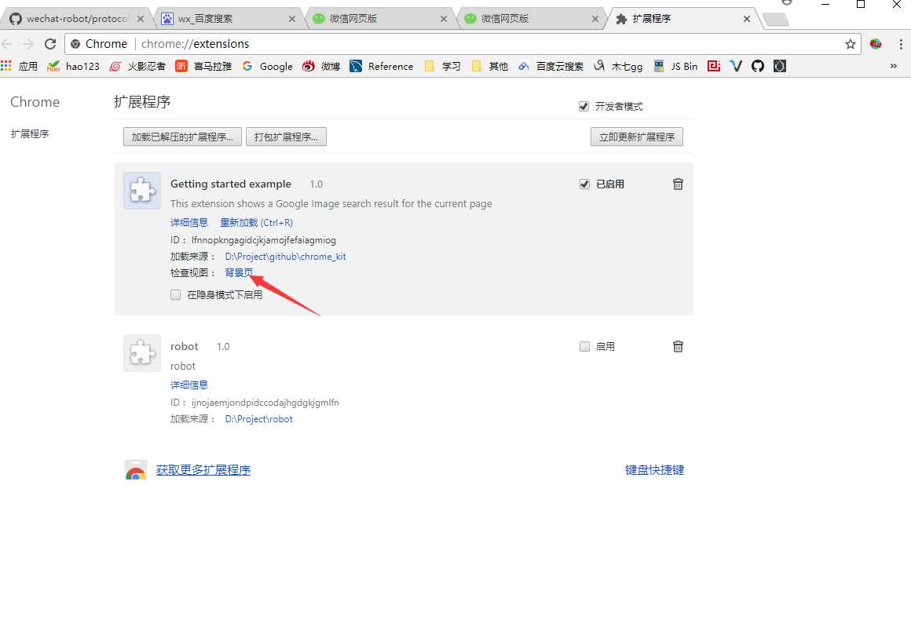The width and height of the screenshot is (911, 642).
Task: Open the Chrome three-dot menu
Action: coord(901,44)
